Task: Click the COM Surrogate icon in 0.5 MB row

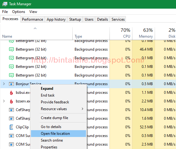Action: coord(11,136)
